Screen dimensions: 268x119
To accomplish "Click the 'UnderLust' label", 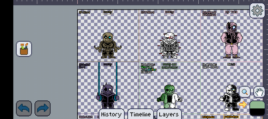I will tap(86, 117).
